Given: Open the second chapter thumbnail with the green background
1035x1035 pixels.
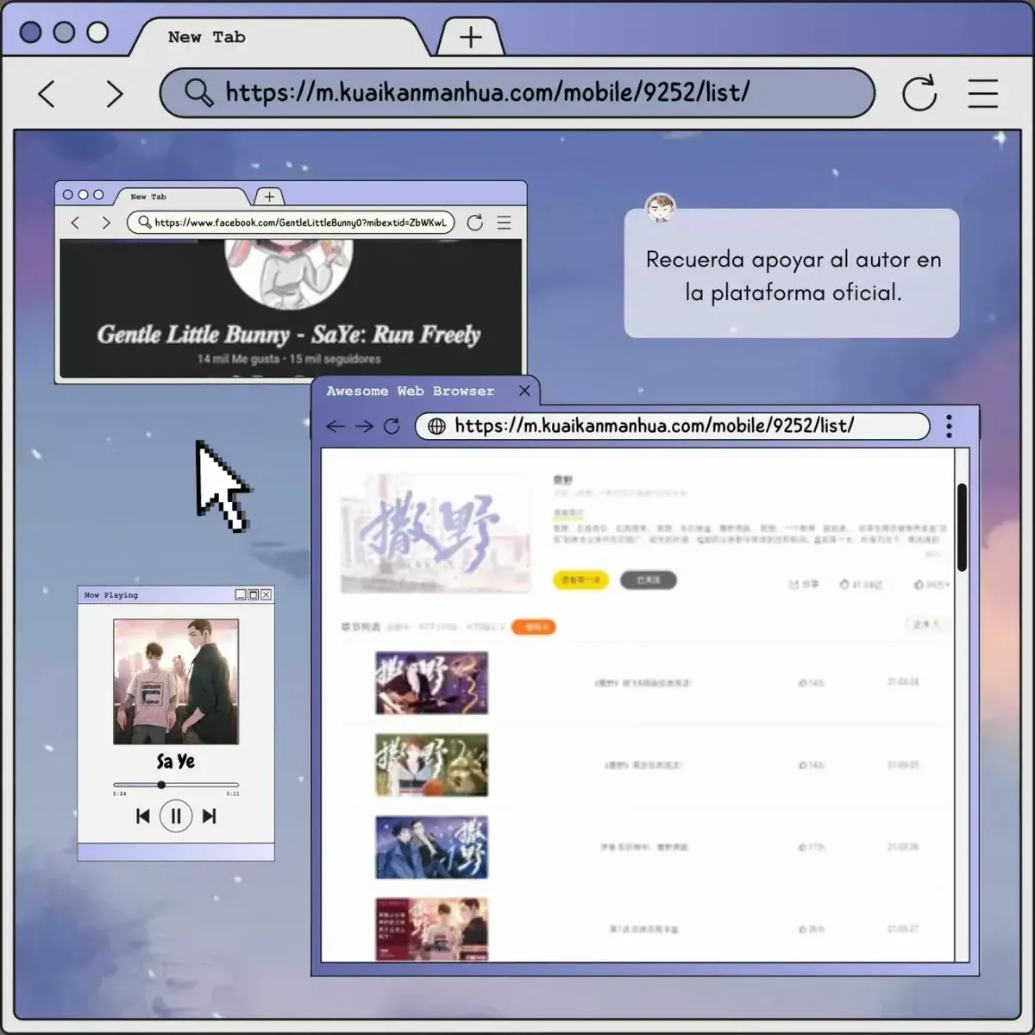Looking at the screenshot, I should click(x=431, y=765).
